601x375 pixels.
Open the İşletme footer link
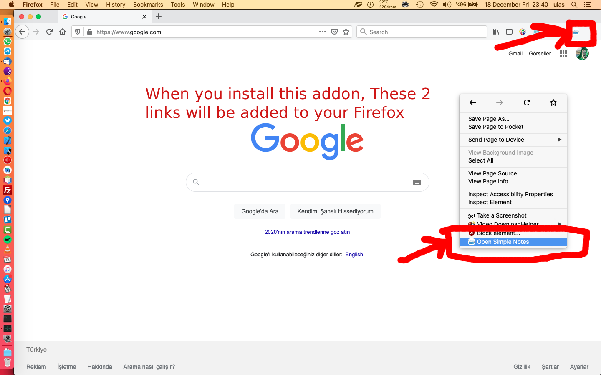pos(67,367)
